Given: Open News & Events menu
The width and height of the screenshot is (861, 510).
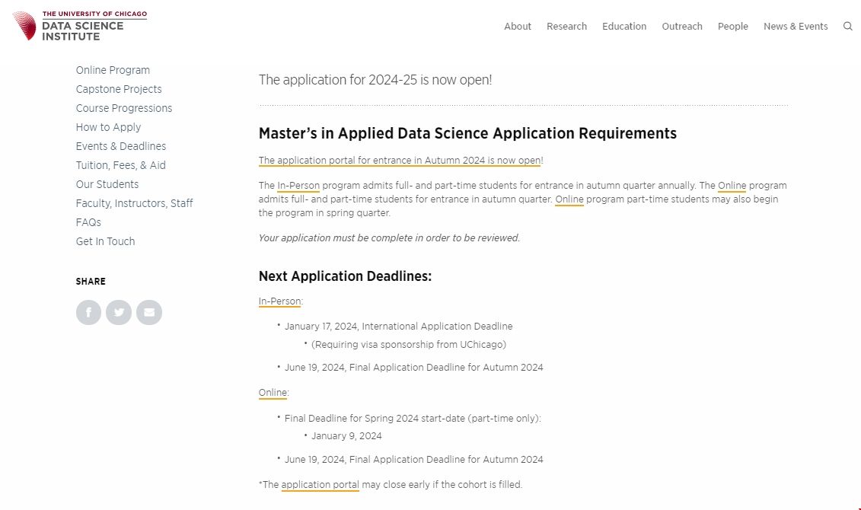Looking at the screenshot, I should point(795,26).
